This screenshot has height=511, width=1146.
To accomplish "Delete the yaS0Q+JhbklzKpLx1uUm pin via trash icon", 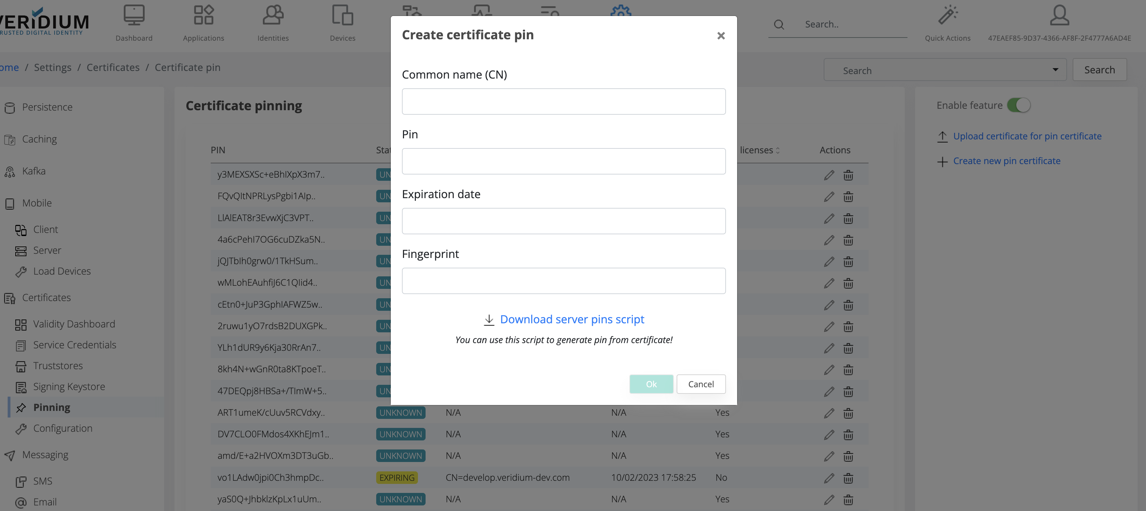I will (848, 500).
